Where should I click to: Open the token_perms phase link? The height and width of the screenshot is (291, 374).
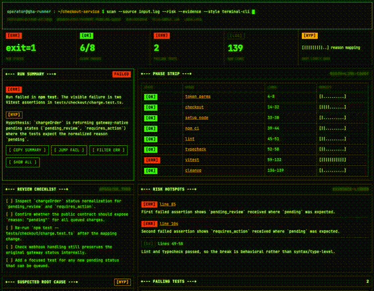pos(198,97)
